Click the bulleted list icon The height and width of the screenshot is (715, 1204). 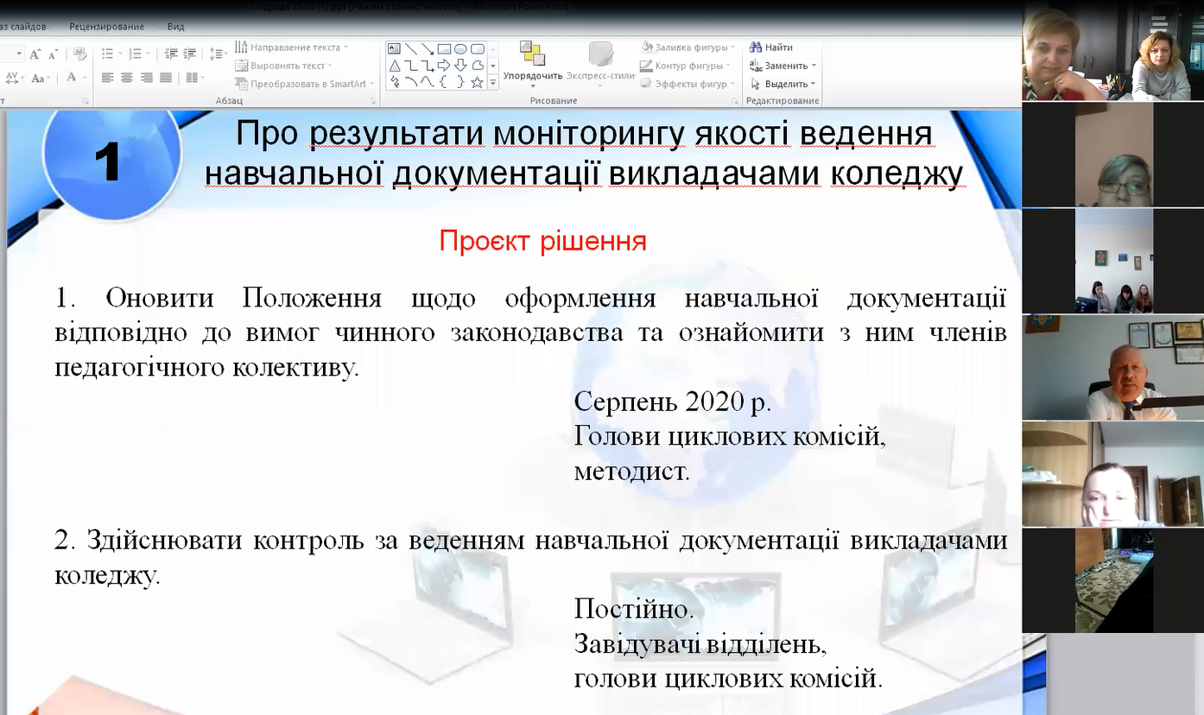pyautogui.click(x=107, y=54)
